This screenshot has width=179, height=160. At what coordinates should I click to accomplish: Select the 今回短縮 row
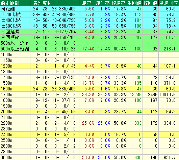[x=89, y=37]
